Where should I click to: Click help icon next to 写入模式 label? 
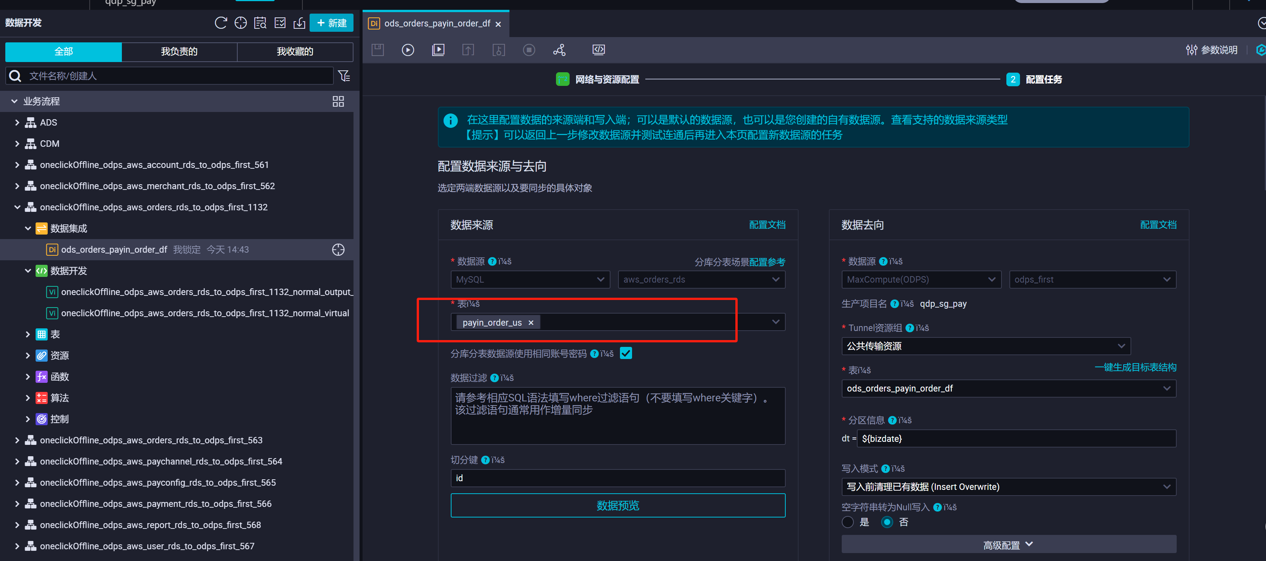click(x=886, y=469)
